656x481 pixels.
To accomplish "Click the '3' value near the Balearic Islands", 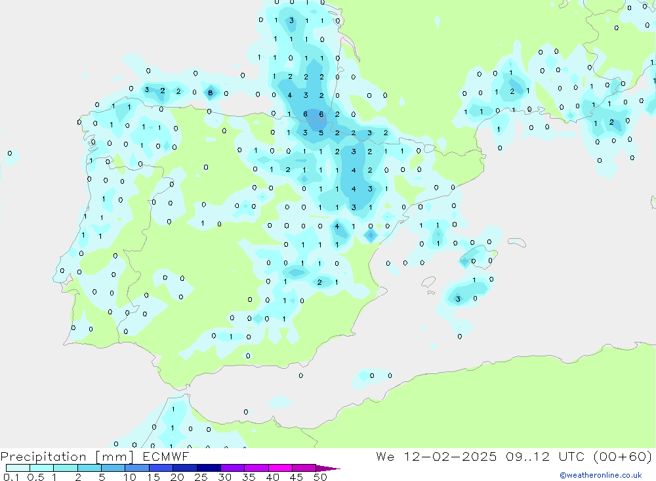I will pos(458,299).
